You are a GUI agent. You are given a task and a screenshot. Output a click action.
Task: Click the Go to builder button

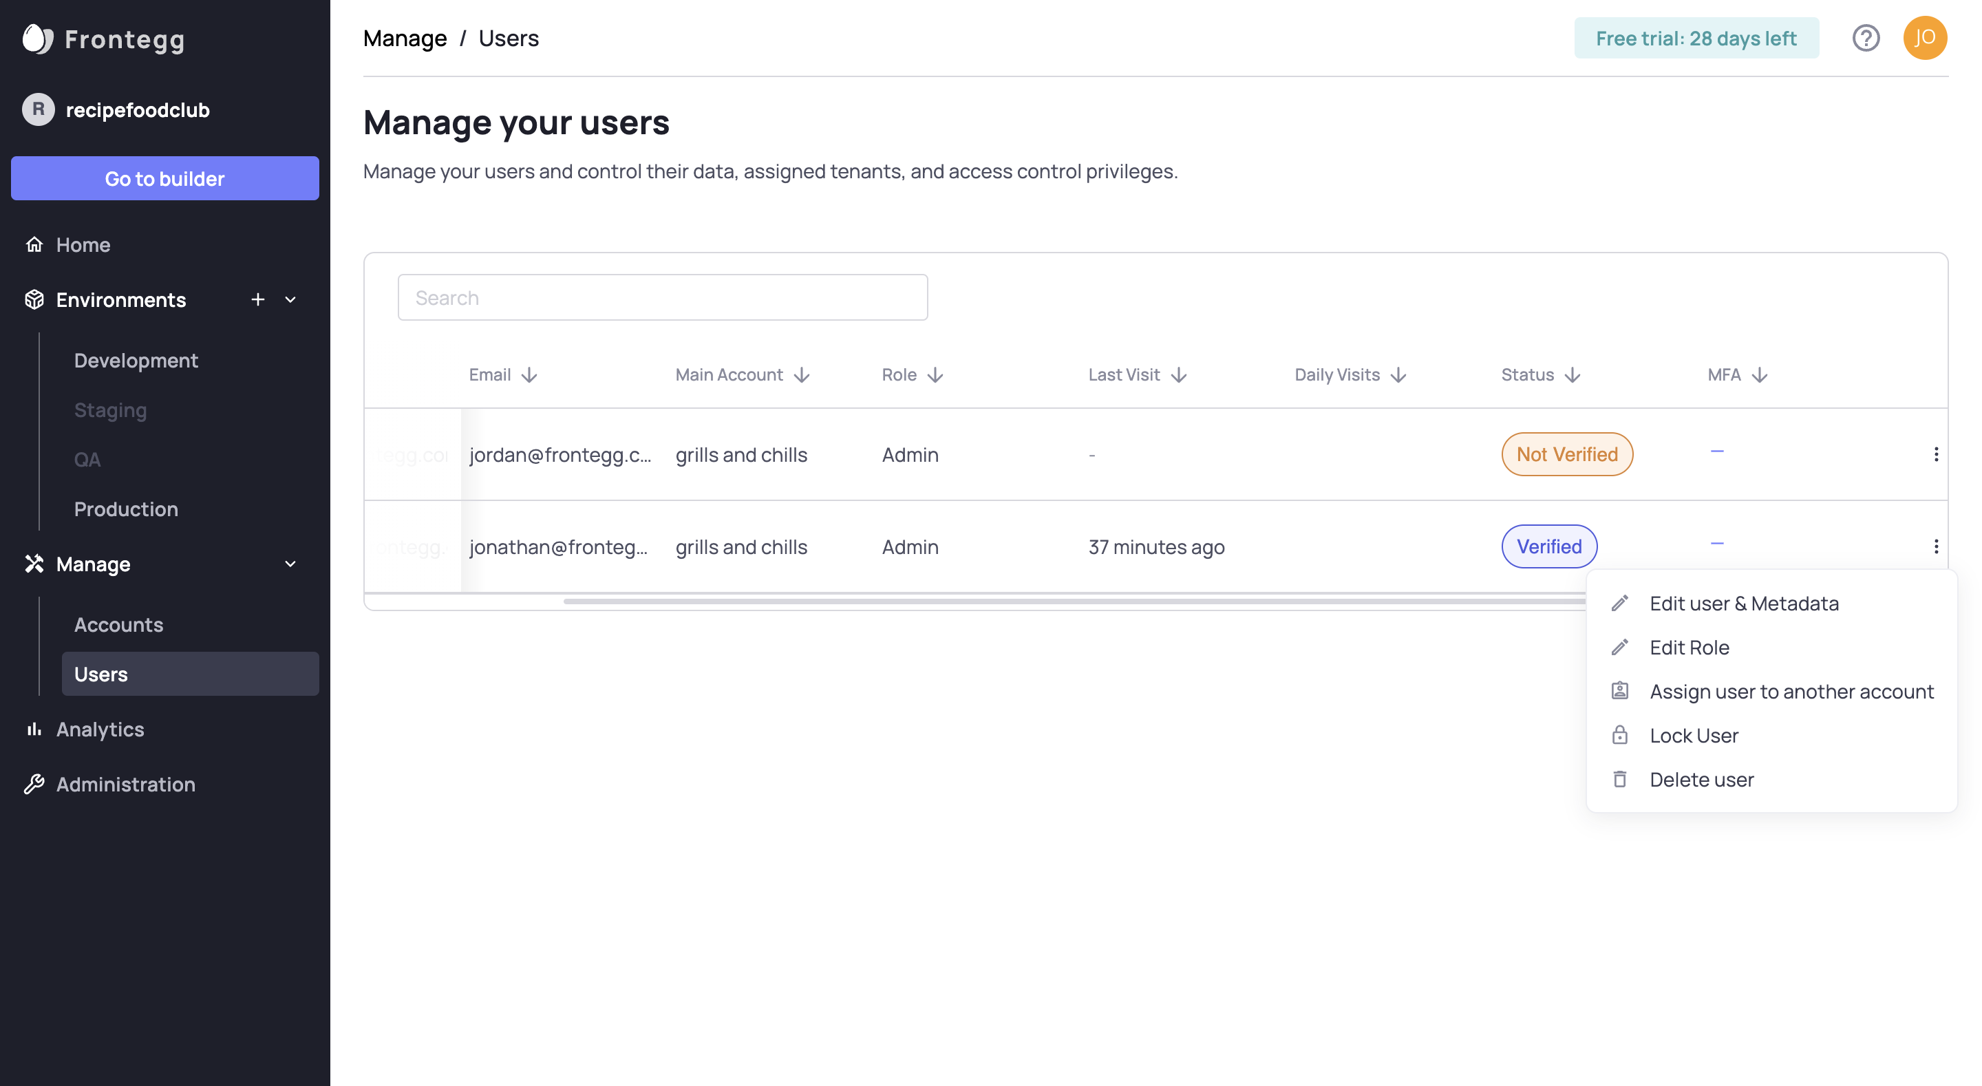(x=164, y=178)
